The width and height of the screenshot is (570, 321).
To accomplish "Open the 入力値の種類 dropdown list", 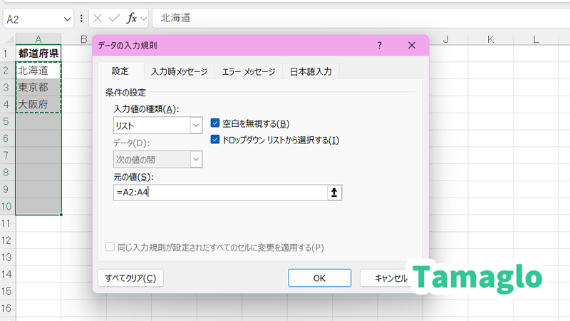I will (196, 126).
